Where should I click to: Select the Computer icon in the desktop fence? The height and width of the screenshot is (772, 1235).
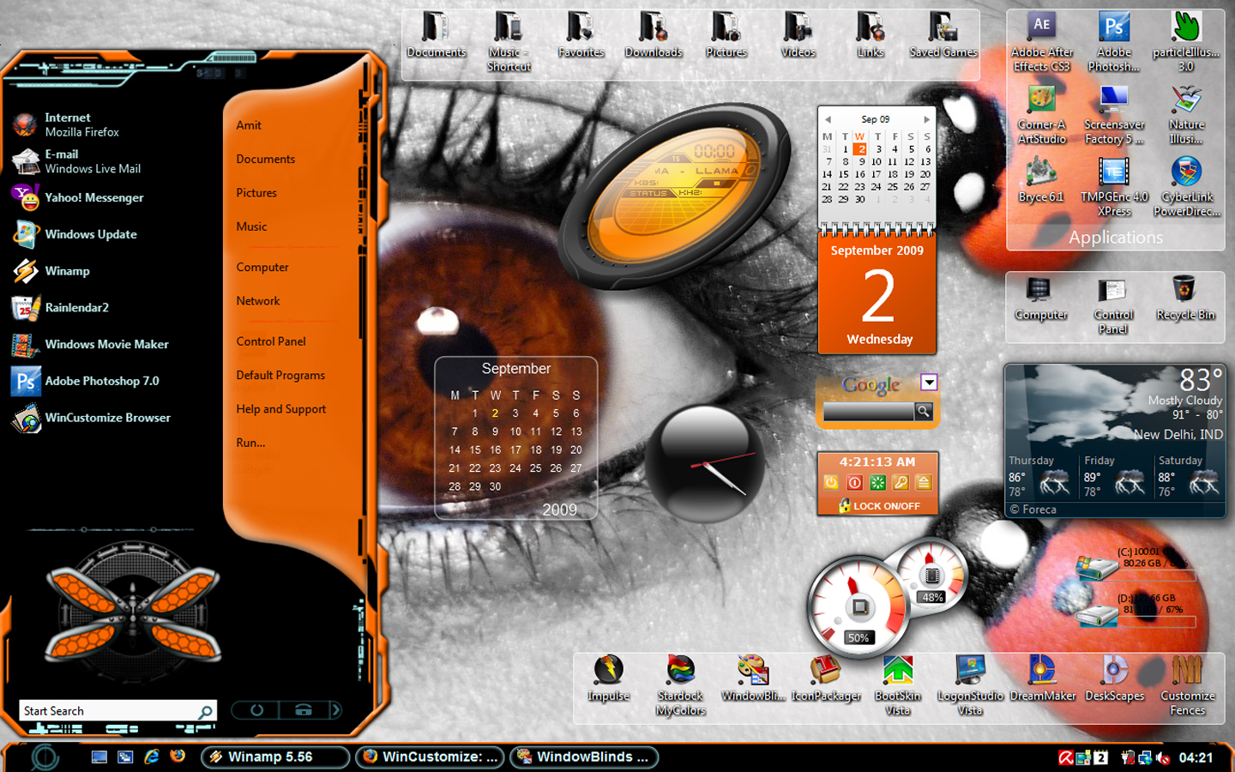1041,298
